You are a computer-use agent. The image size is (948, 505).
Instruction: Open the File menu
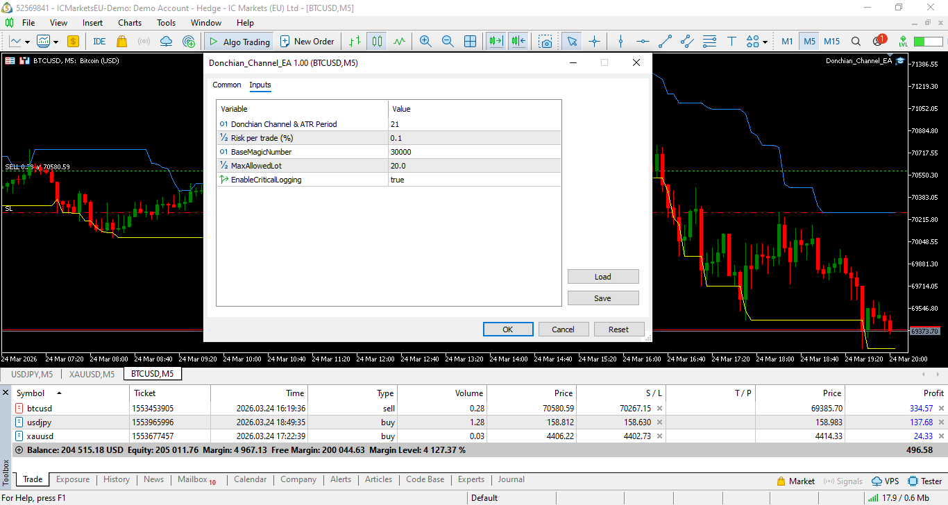click(x=28, y=23)
